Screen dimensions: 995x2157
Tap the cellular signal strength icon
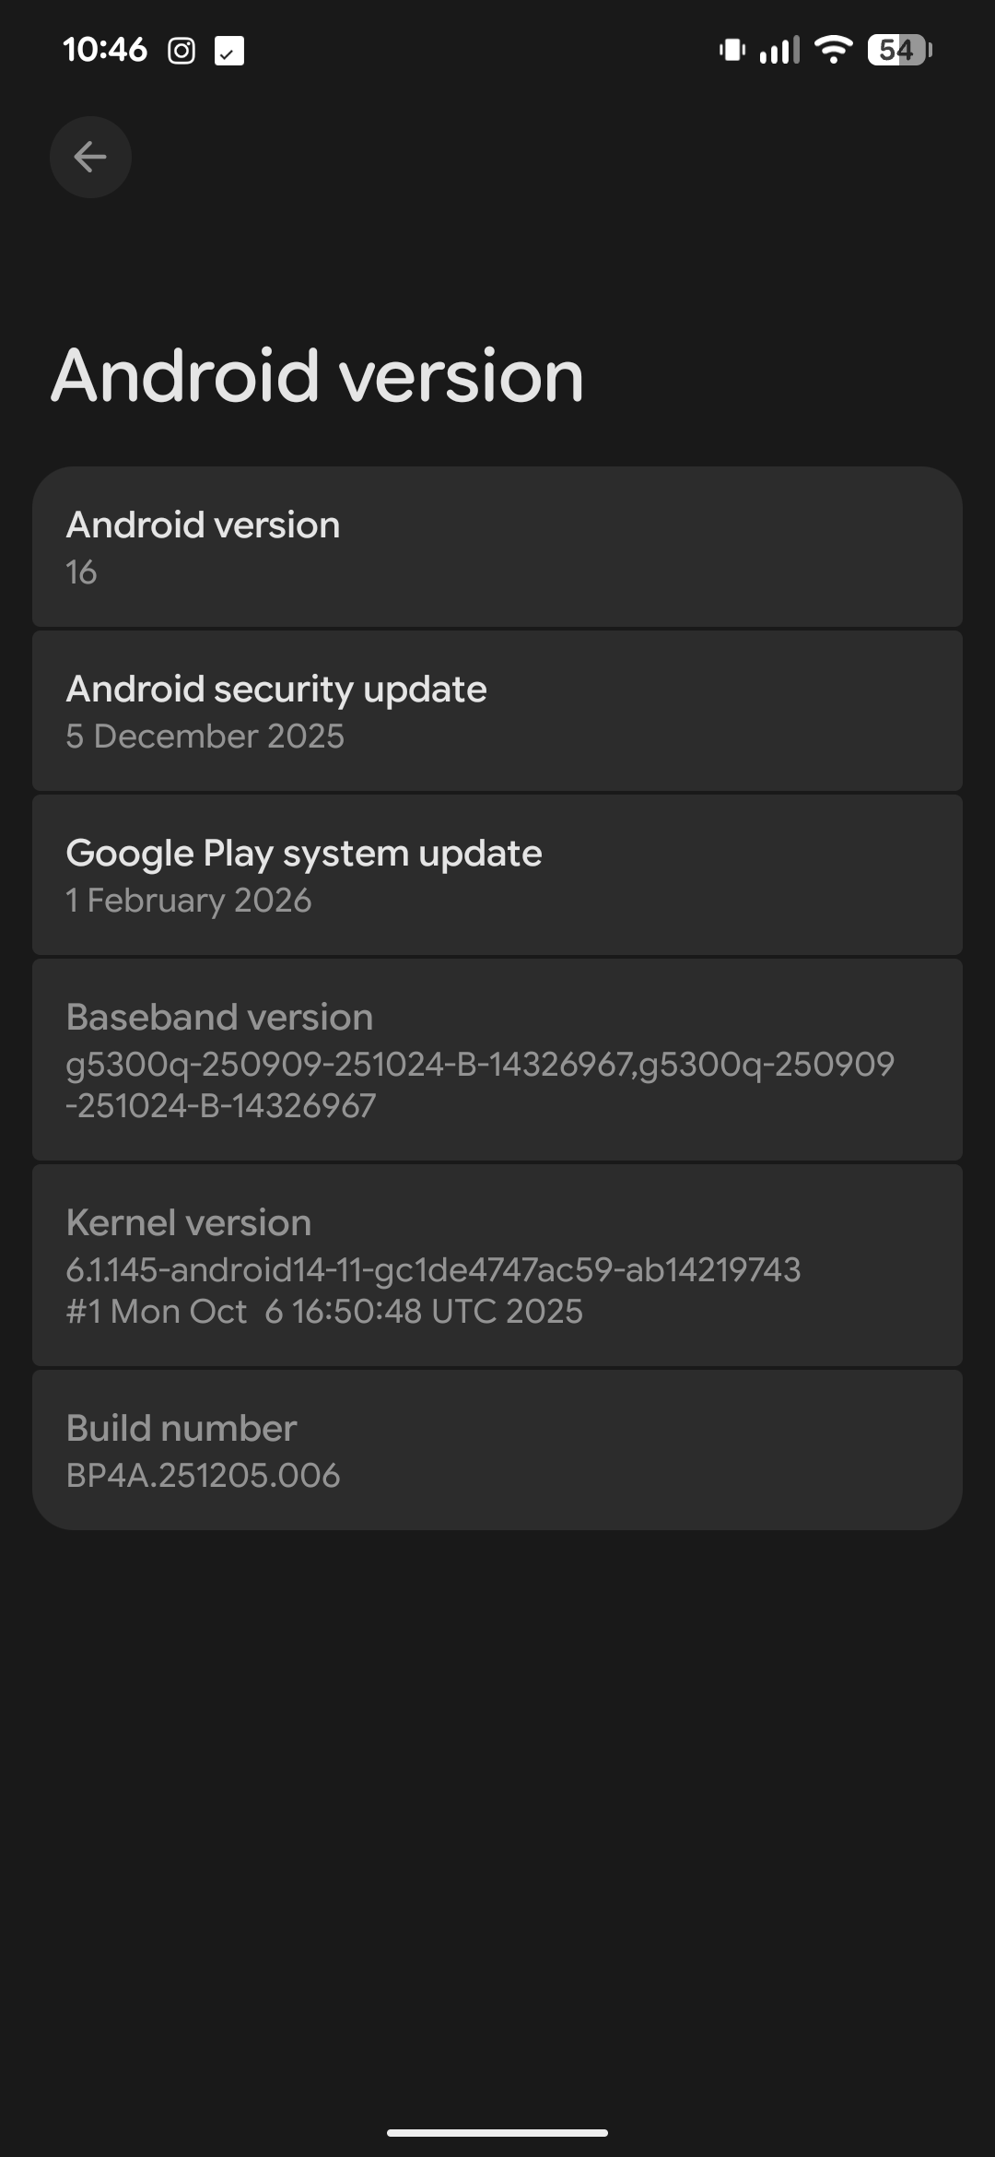(x=778, y=50)
